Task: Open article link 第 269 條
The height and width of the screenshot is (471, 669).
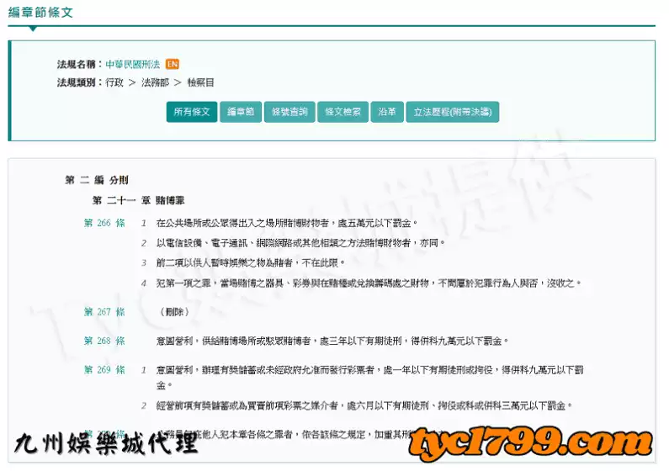Action: pyautogui.click(x=104, y=370)
